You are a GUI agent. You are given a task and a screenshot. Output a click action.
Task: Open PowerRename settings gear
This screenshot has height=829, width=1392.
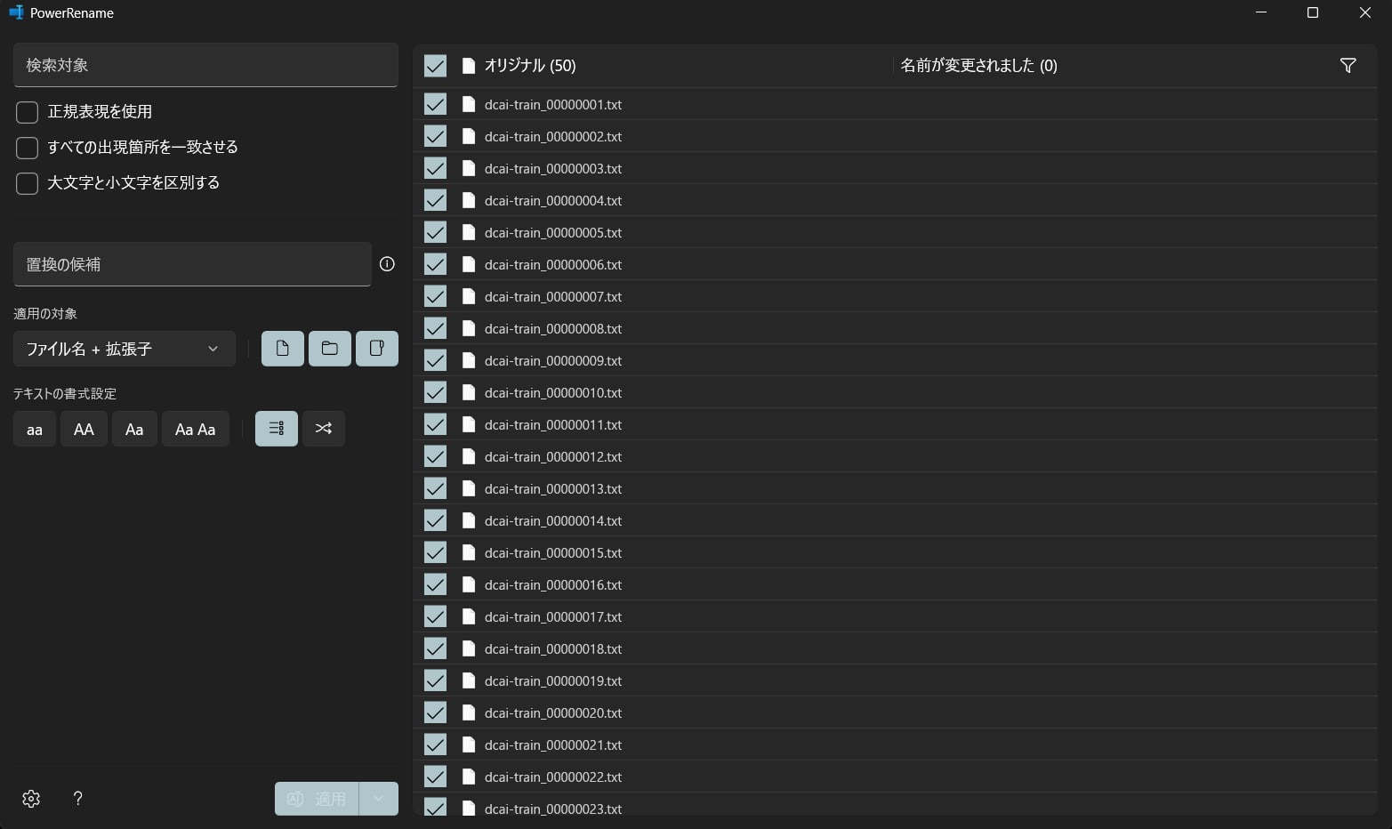(31, 799)
